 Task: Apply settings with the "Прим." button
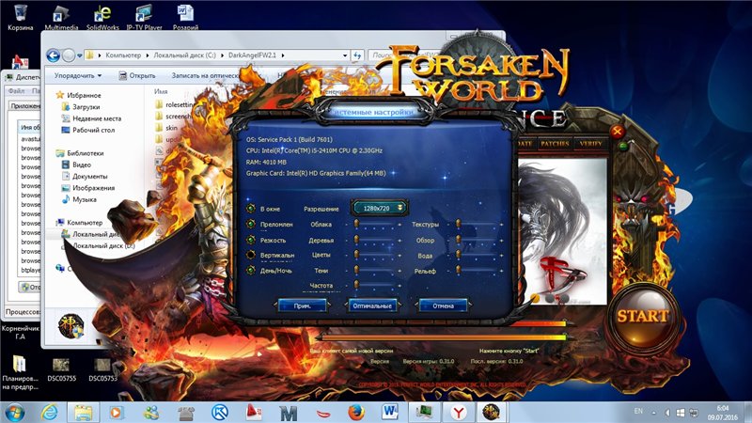pyautogui.click(x=303, y=305)
